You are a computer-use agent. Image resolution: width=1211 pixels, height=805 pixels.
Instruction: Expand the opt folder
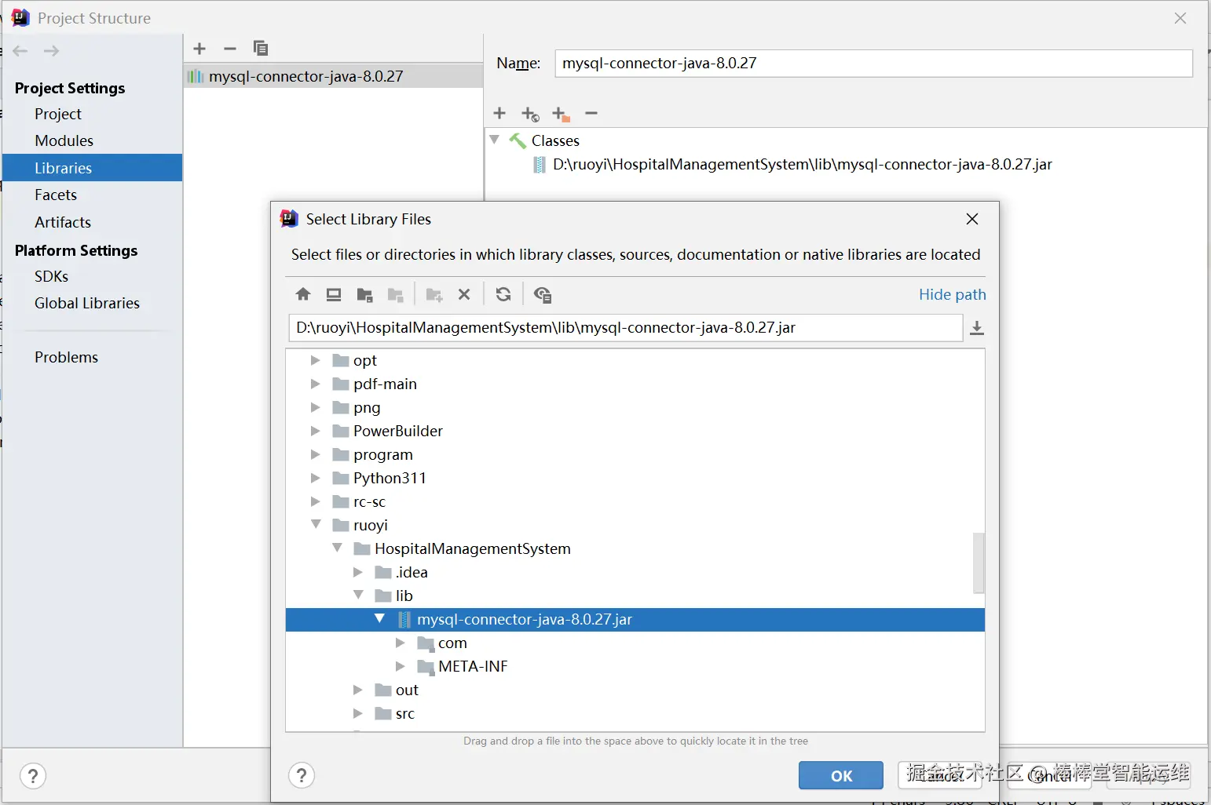(315, 360)
